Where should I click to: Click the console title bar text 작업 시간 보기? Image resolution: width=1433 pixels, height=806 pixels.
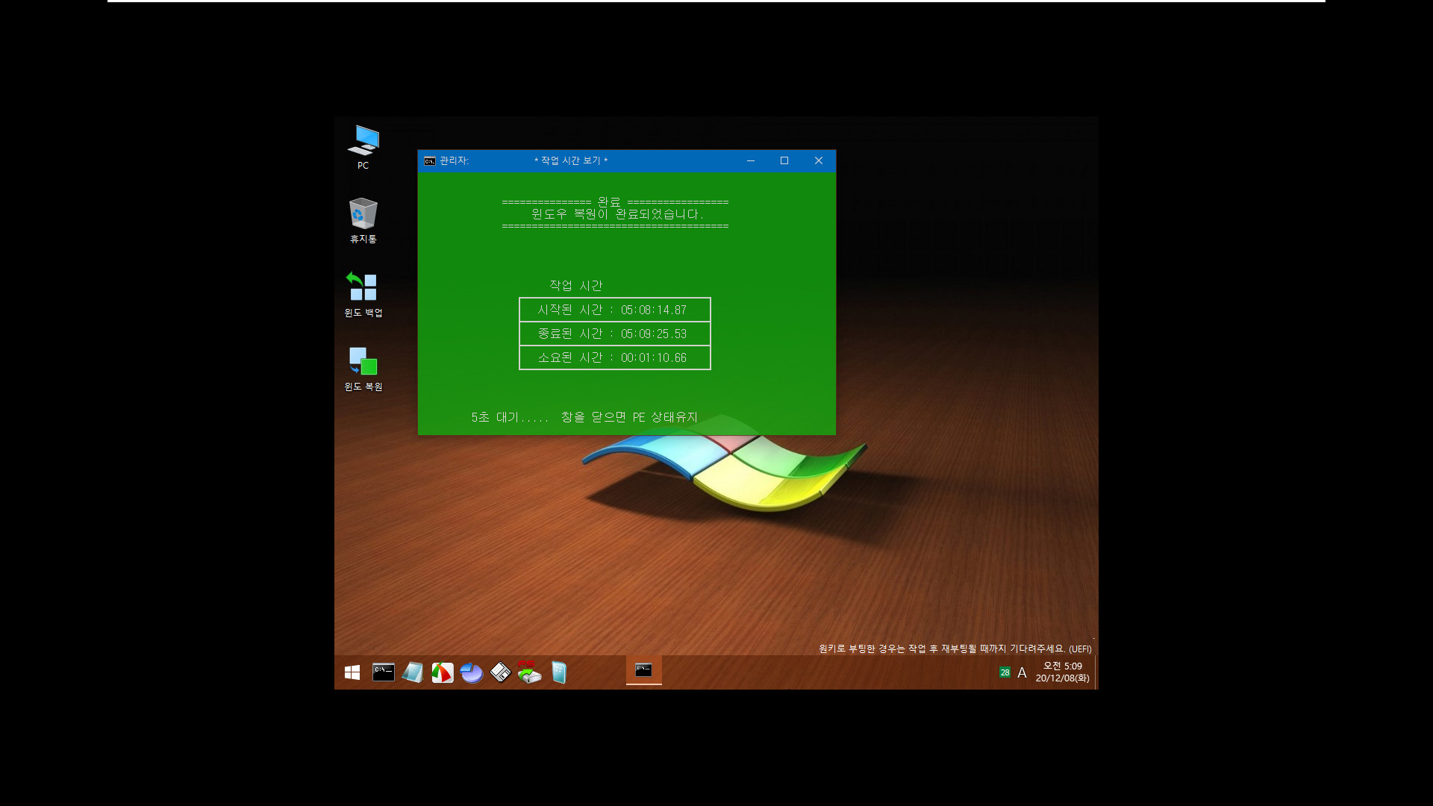[571, 160]
